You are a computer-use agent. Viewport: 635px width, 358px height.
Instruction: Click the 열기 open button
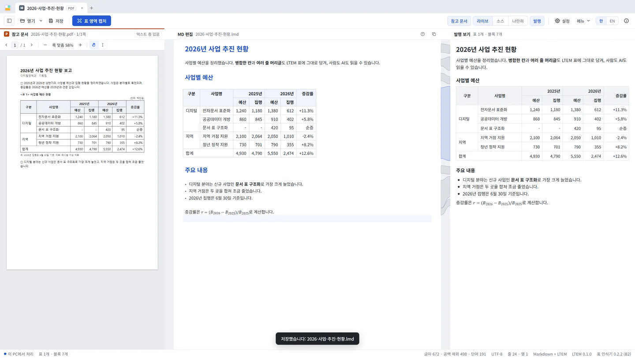27,21
